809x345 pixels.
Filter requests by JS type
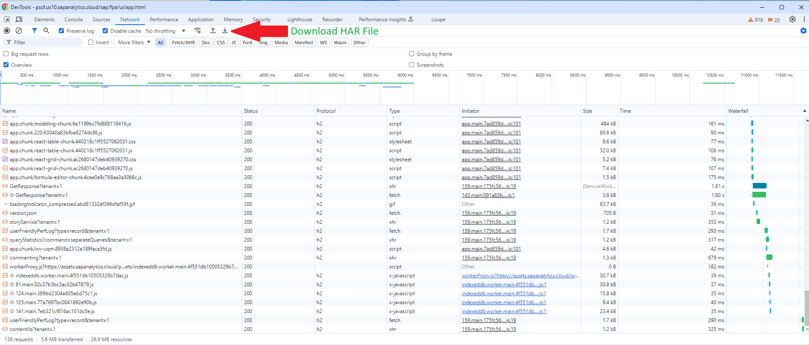(234, 42)
